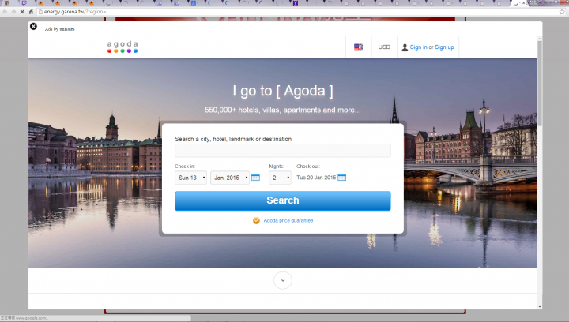Open the check-in day dropdown Sun 18

tap(191, 178)
